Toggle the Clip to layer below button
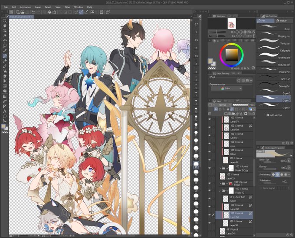This screenshot has height=238, width=295. (216, 109)
